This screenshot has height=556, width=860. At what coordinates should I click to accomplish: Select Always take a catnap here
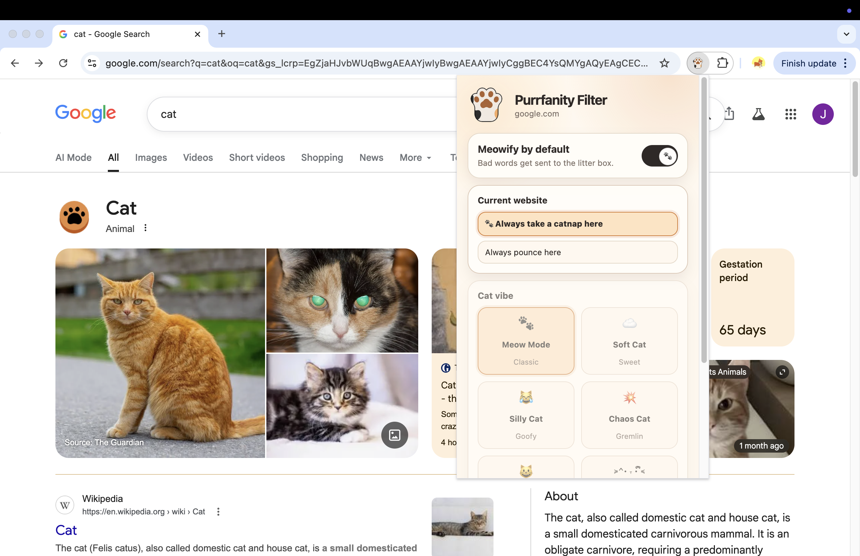577,224
